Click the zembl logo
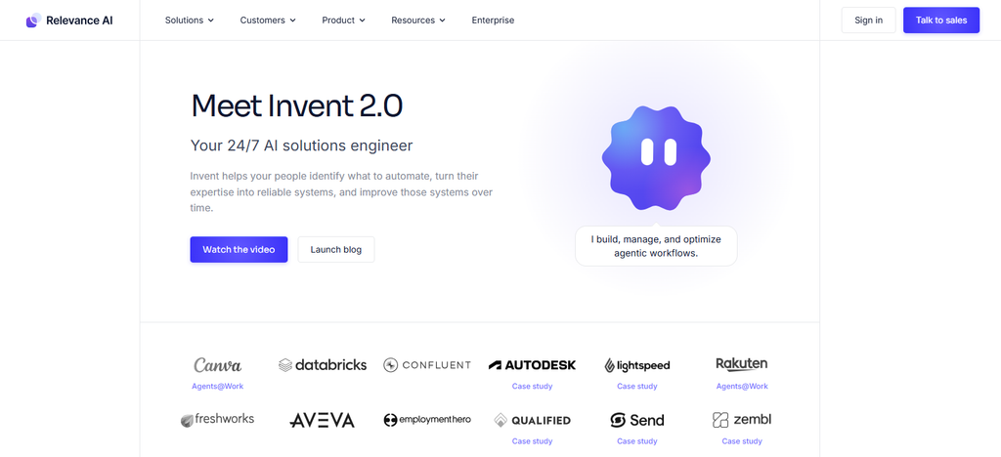 (742, 419)
